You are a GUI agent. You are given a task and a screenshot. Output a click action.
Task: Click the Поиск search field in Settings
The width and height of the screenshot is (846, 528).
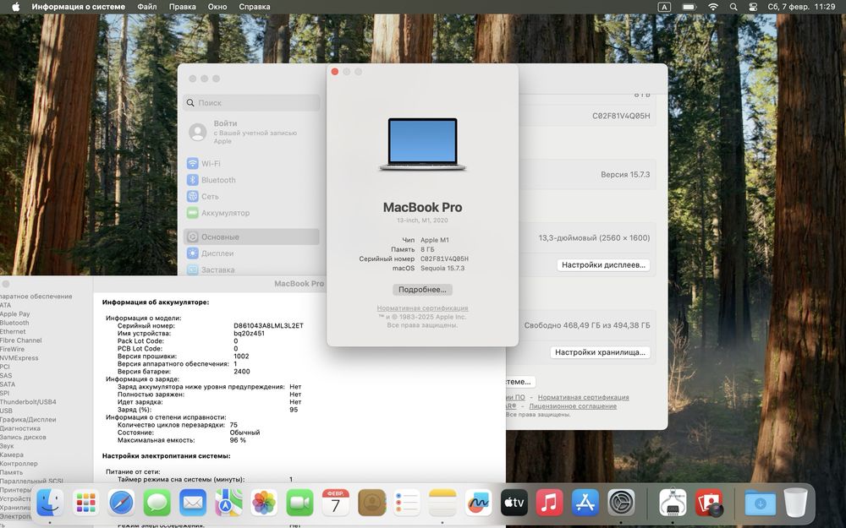click(251, 102)
